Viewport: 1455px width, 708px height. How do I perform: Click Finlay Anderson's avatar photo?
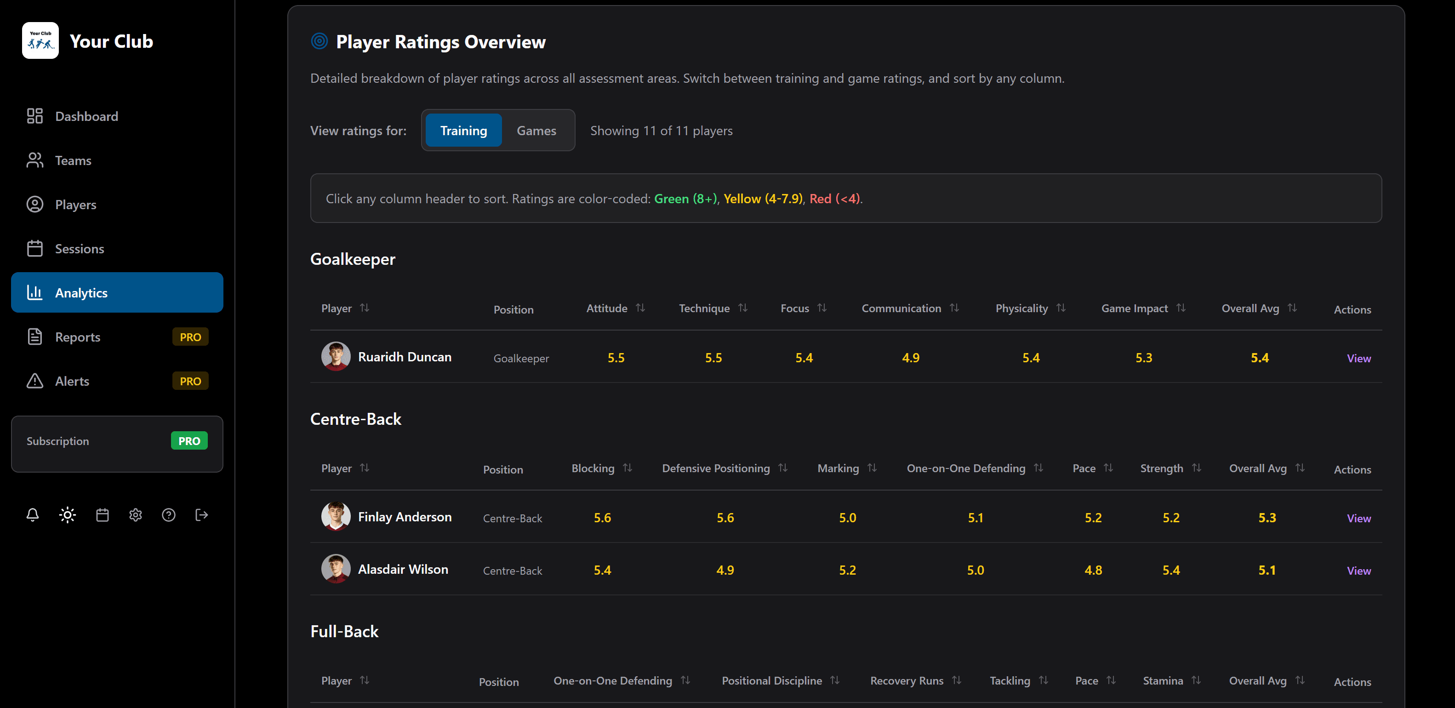tap(336, 516)
